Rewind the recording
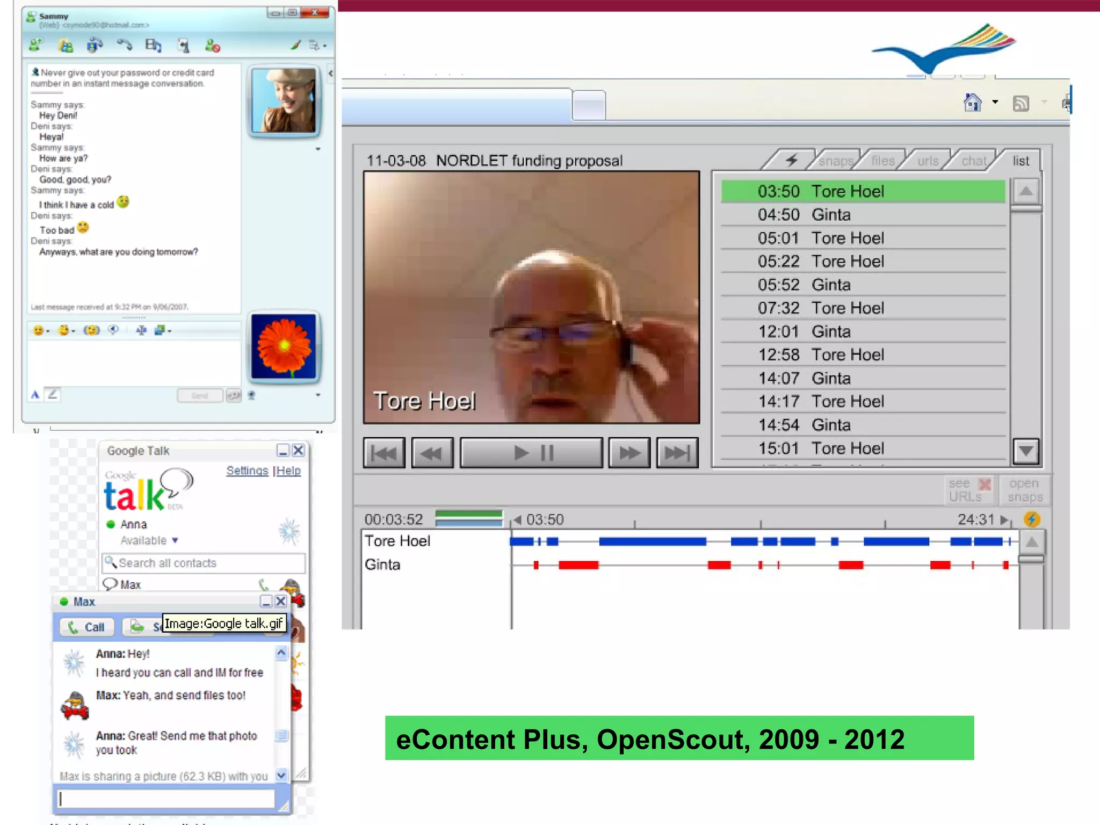This screenshot has height=825, width=1100. [x=432, y=453]
